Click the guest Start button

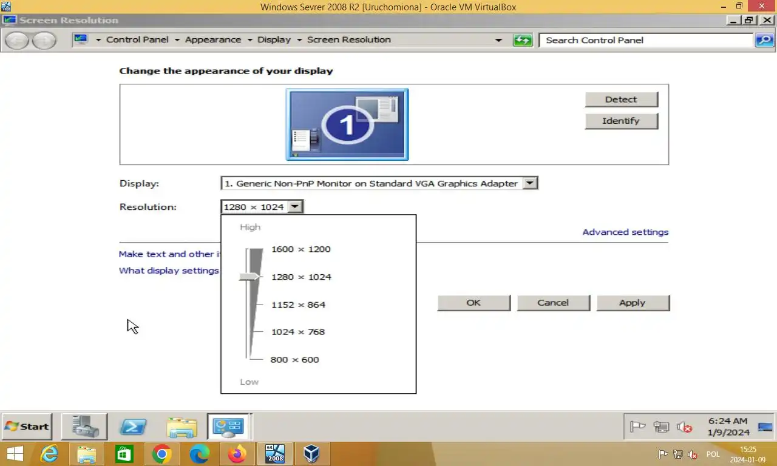click(x=27, y=427)
